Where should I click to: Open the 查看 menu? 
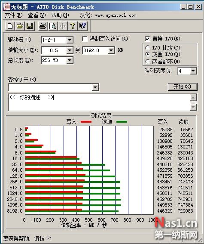(37, 15)
